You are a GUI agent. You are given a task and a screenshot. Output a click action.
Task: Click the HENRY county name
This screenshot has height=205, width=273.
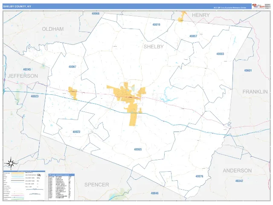point(201,15)
